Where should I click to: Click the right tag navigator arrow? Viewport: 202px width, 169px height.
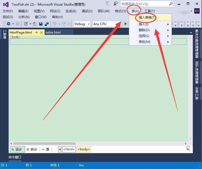click(188, 149)
